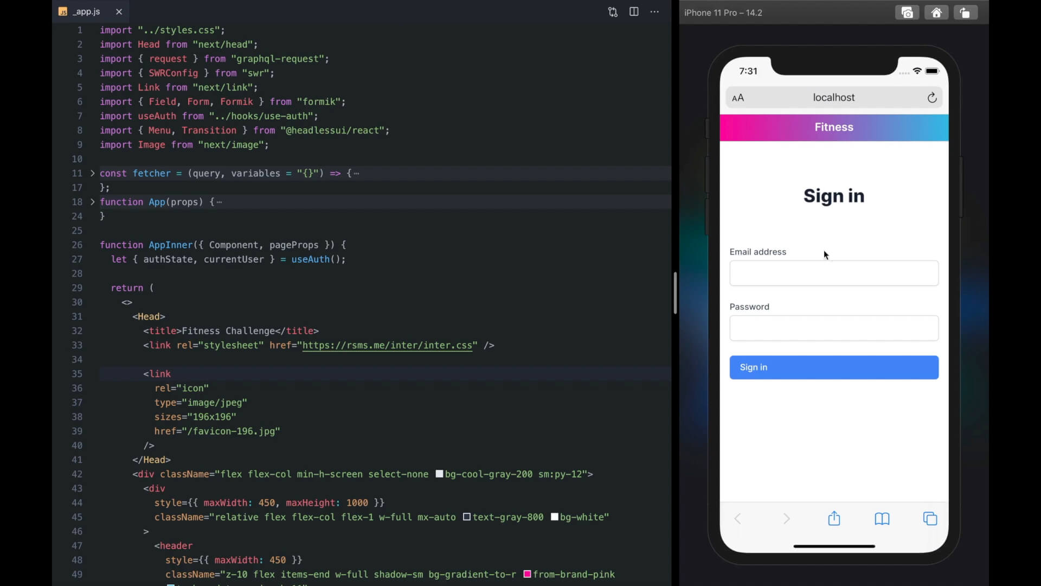
Task: Click the localhost address bar in simulator
Action: tap(834, 97)
